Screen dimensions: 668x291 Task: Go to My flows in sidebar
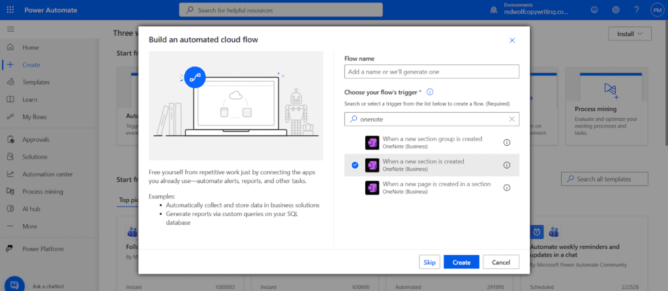click(x=35, y=117)
